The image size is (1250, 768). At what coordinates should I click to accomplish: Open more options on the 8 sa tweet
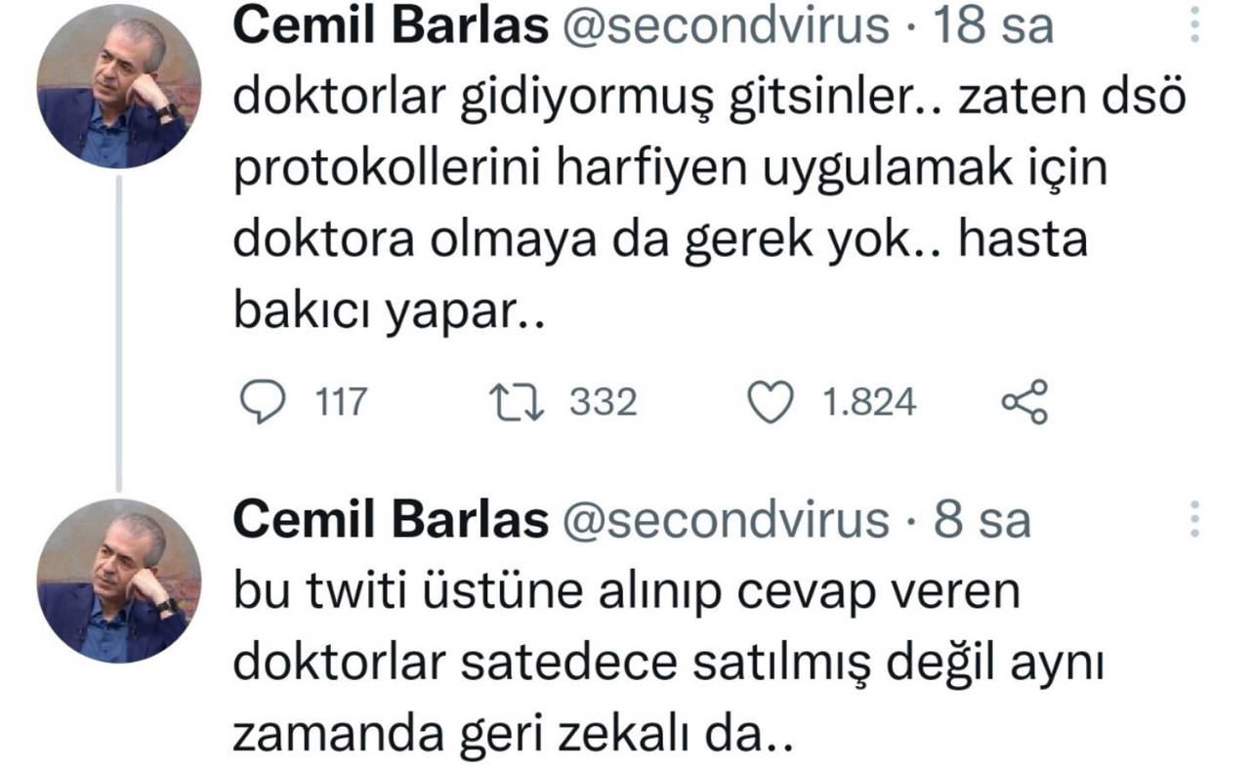pyautogui.click(x=1194, y=519)
